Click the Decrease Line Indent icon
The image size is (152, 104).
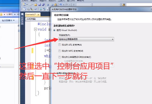[x=41, y=9]
